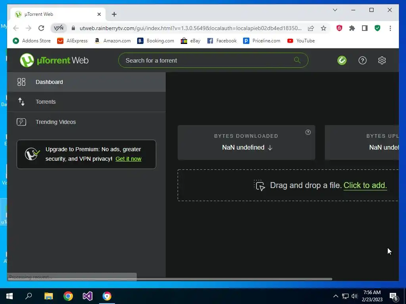Image resolution: width=406 pixels, height=304 pixels.
Task: Share this page icon
Action: click(x=311, y=28)
